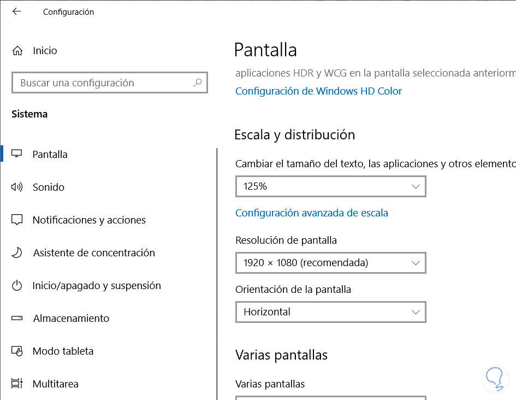Open the Horizontal orientation dropdown

[330, 312]
